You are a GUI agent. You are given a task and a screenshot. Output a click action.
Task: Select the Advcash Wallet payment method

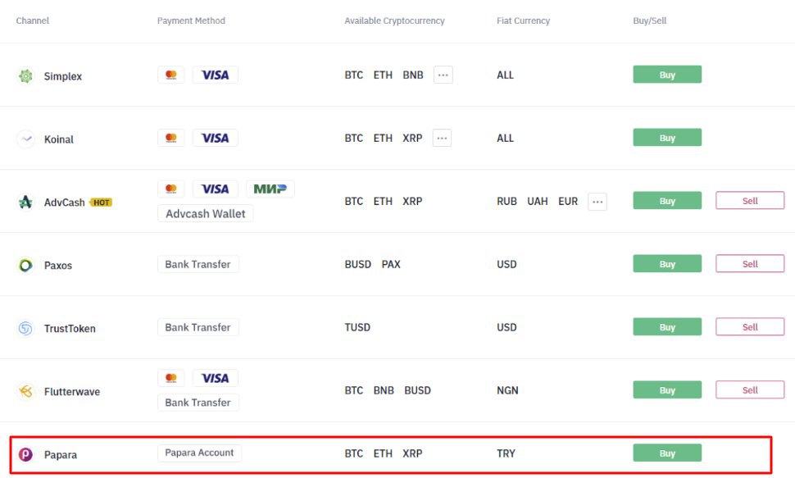click(x=206, y=214)
